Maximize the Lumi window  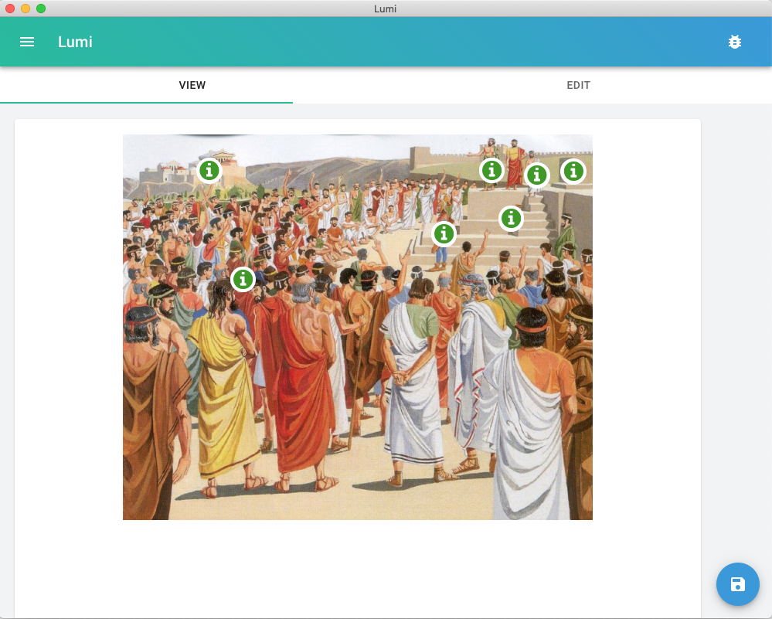click(x=41, y=9)
